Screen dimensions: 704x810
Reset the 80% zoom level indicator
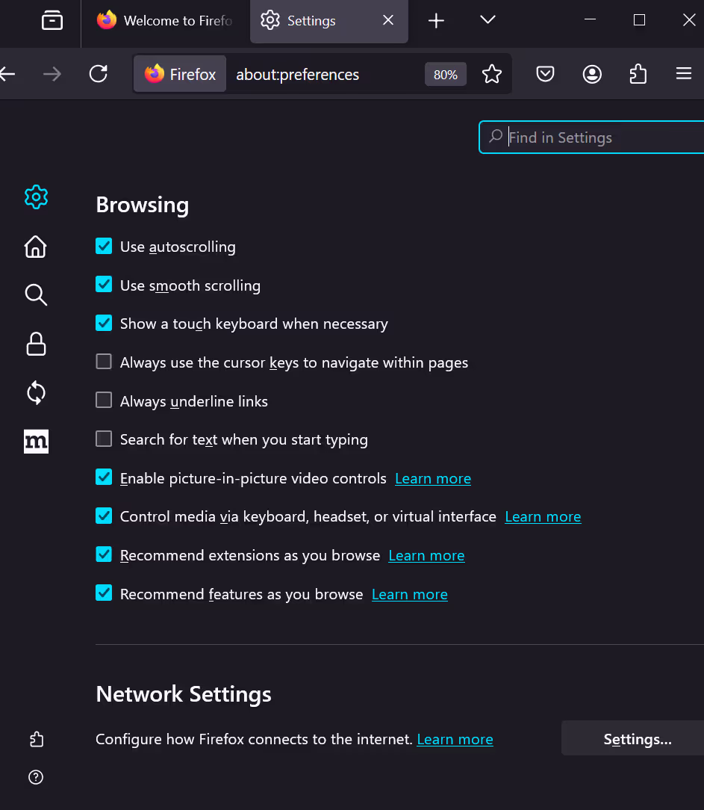point(446,75)
